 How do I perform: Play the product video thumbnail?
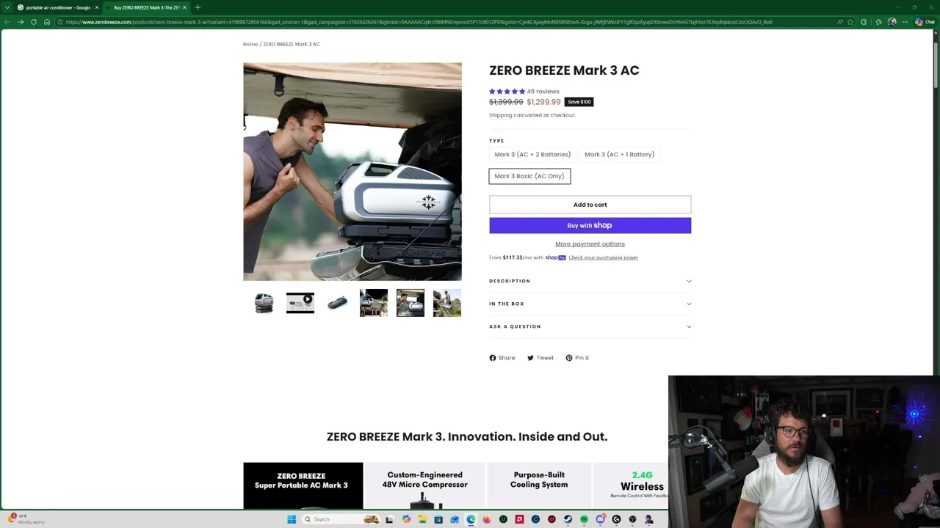point(300,303)
